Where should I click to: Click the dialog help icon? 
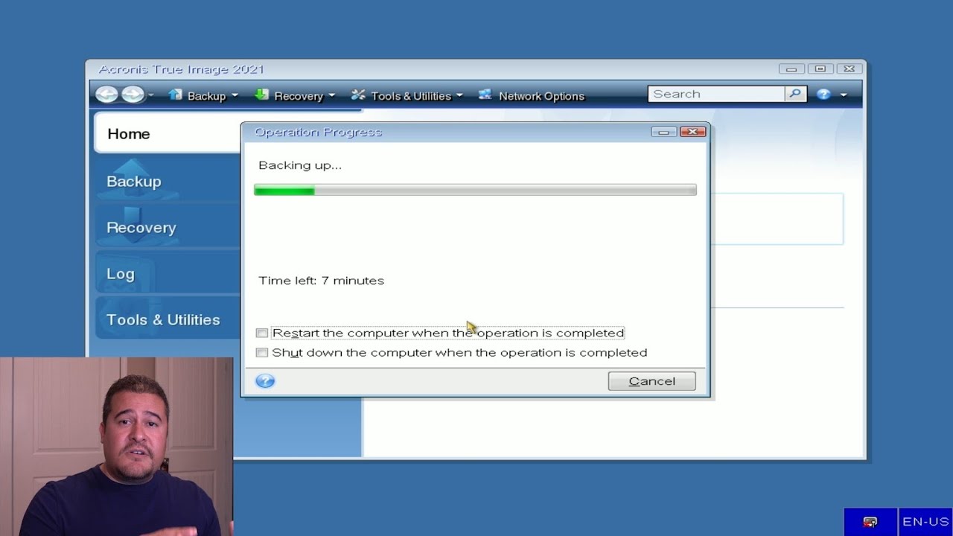point(265,381)
